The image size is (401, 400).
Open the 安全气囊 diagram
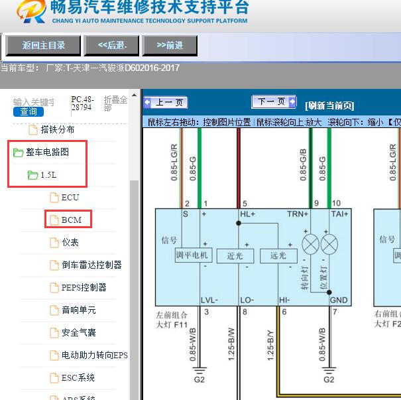coord(79,332)
